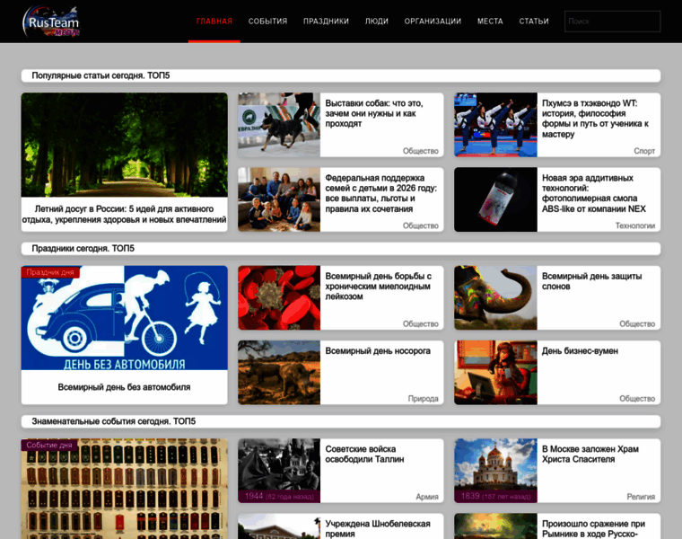
Task: Read В Москве заложен Храм Христа Спасителя
Action: [590, 454]
